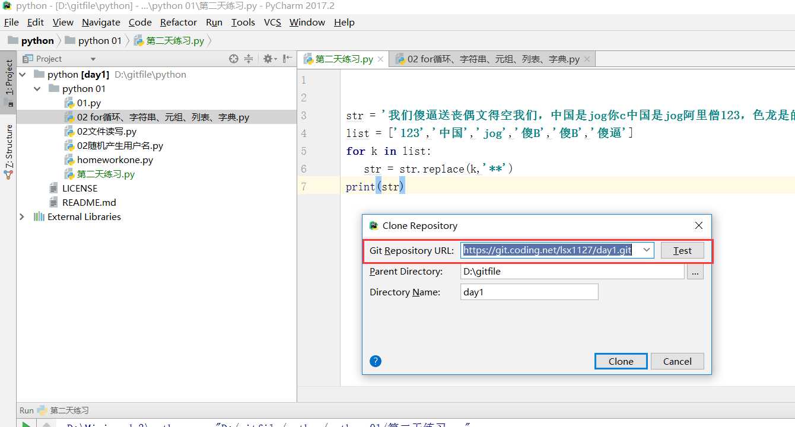
Task: Close the 02 for循环 editor tab
Action: coord(587,59)
